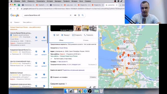Click the Google logo
Viewport: 167px width, 94px height.
(15, 15)
